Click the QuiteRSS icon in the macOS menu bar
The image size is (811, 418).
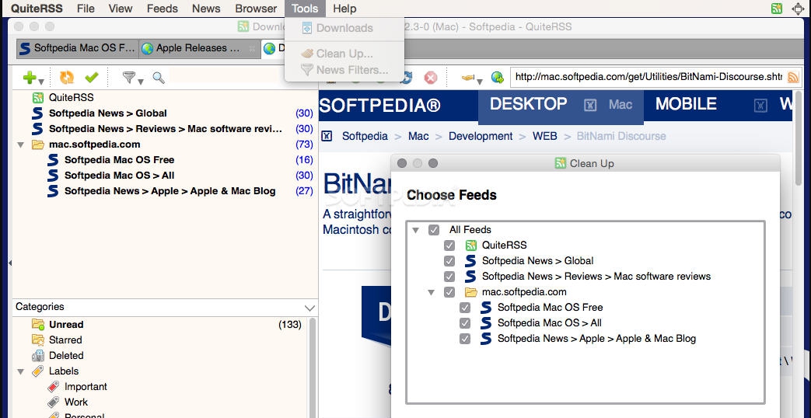[x=776, y=9]
